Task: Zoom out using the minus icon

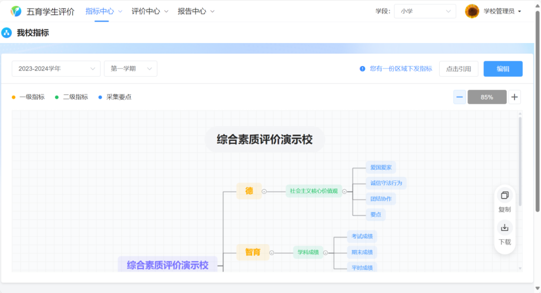Action: (x=459, y=96)
